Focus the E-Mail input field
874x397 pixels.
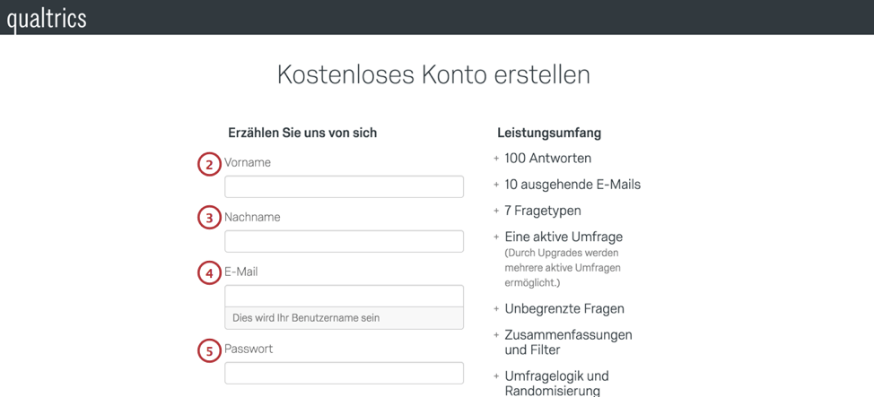click(x=344, y=296)
